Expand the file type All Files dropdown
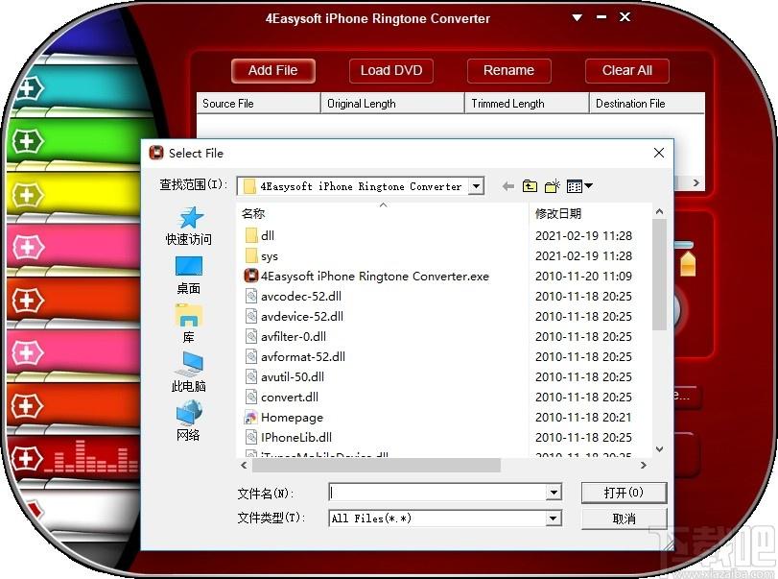This screenshot has height=579, width=778. [554, 519]
